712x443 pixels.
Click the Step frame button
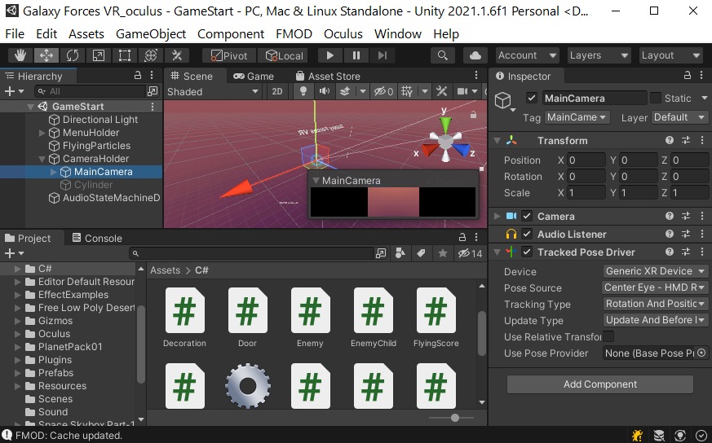coord(383,55)
